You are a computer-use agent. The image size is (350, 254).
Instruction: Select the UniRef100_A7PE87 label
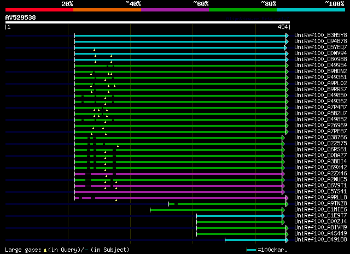tap(320, 132)
